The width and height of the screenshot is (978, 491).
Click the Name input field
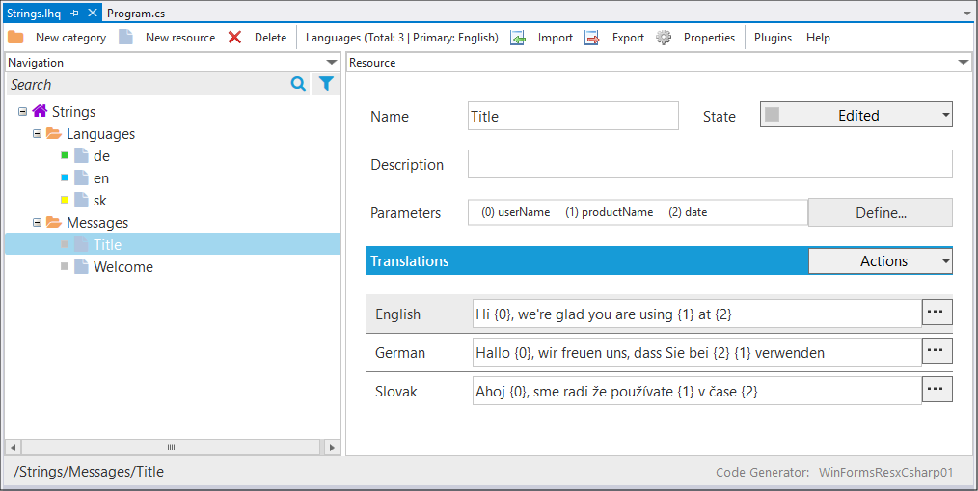tap(573, 116)
